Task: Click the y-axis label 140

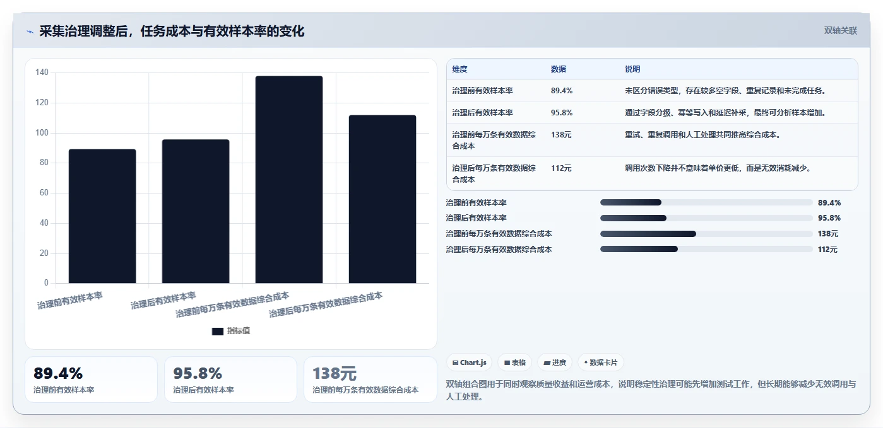Action: pyautogui.click(x=42, y=72)
